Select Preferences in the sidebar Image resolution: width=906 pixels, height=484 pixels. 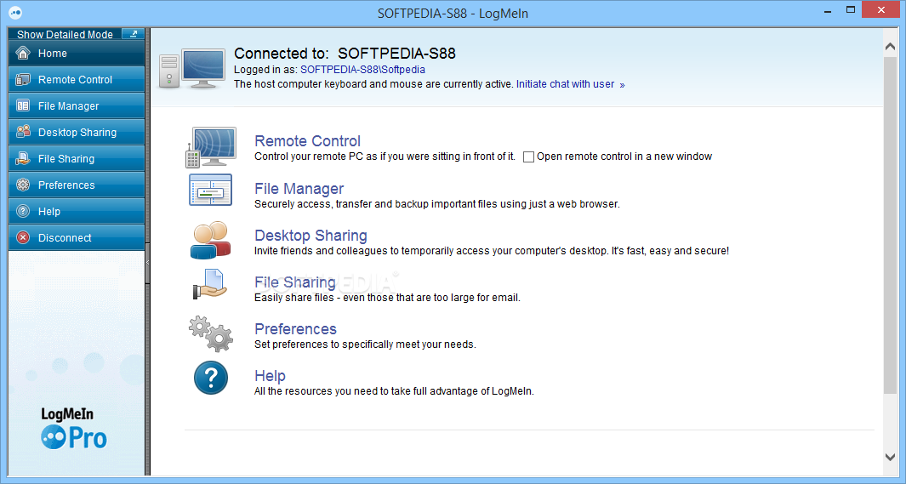(x=77, y=185)
